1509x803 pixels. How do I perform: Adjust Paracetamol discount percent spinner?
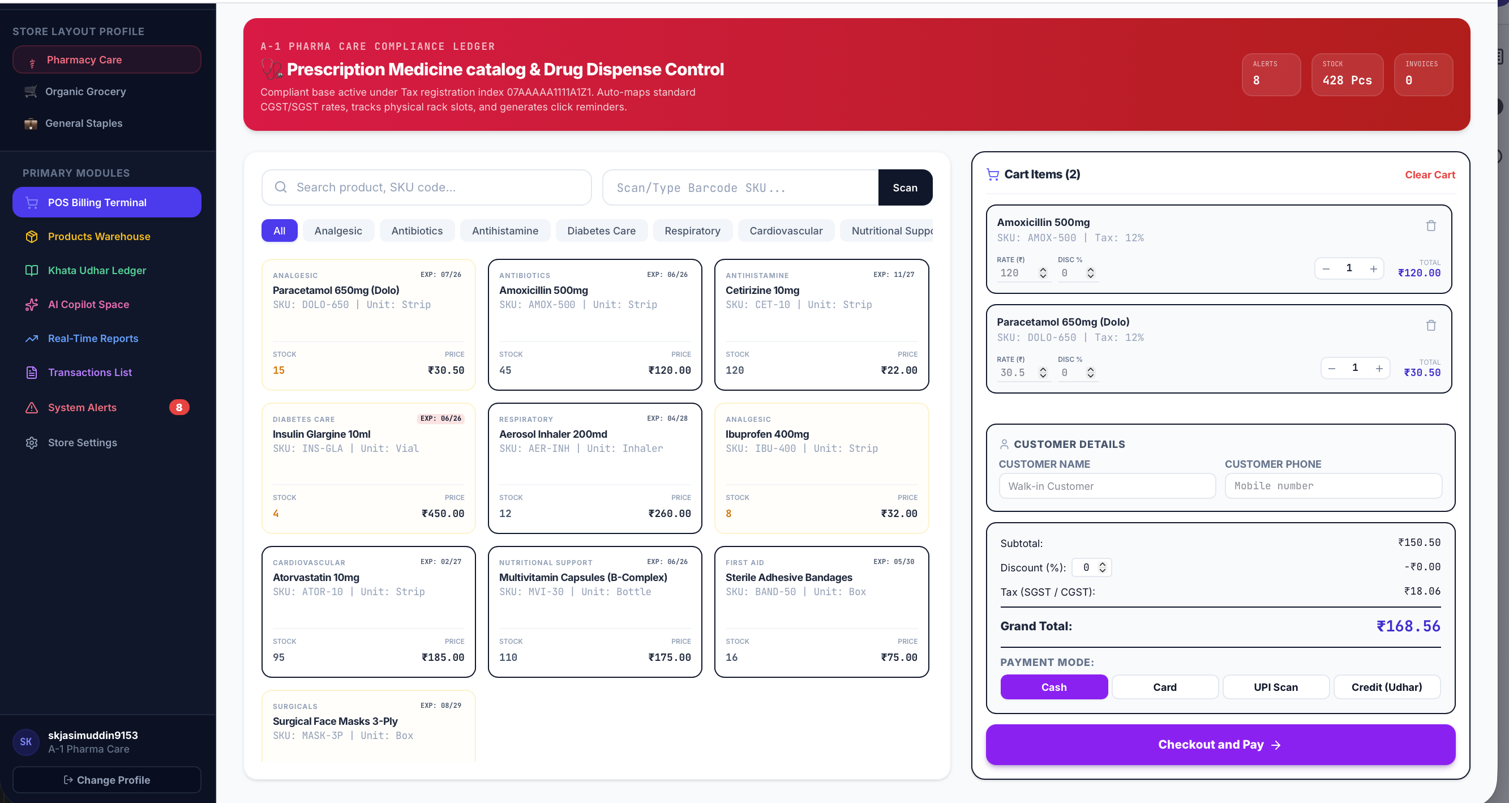coord(1090,373)
